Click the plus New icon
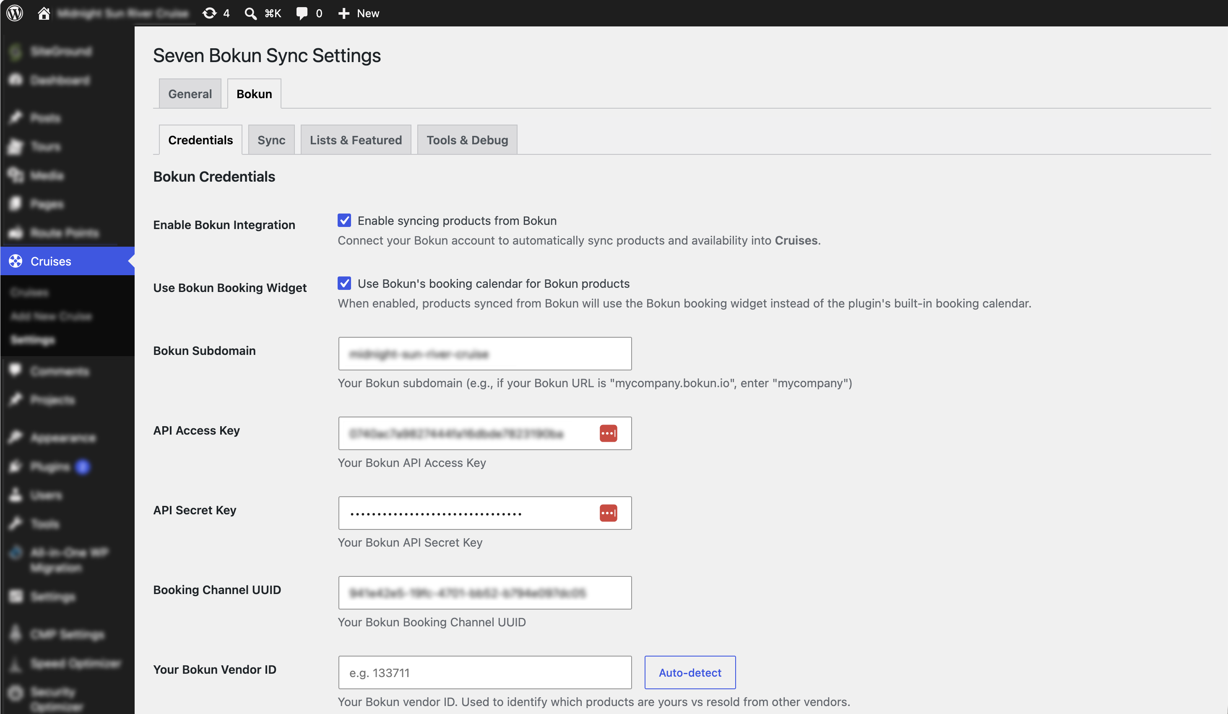Image resolution: width=1228 pixels, height=714 pixels. pyautogui.click(x=344, y=13)
